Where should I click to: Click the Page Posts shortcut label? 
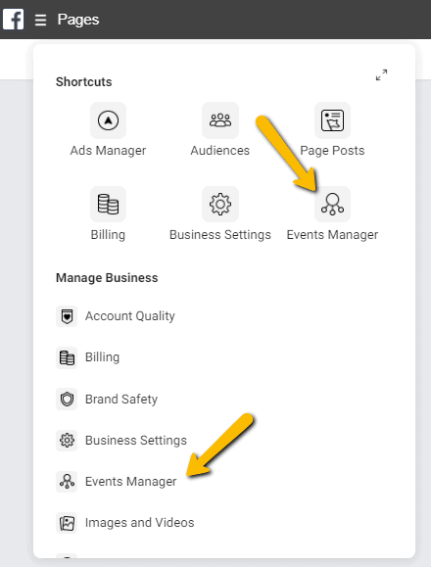(332, 151)
